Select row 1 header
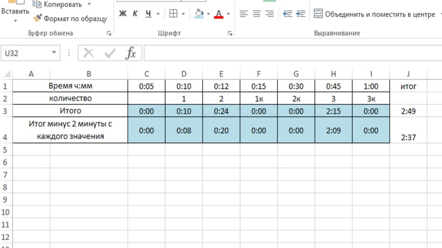 coord(5,86)
